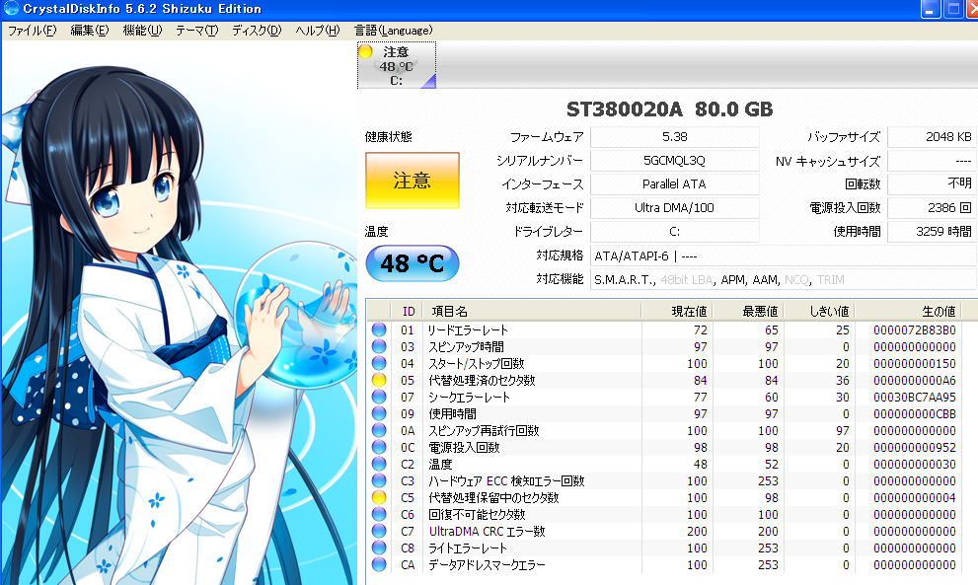
Task: Select the C: drive tab with 注意 status
Action: [x=397, y=65]
